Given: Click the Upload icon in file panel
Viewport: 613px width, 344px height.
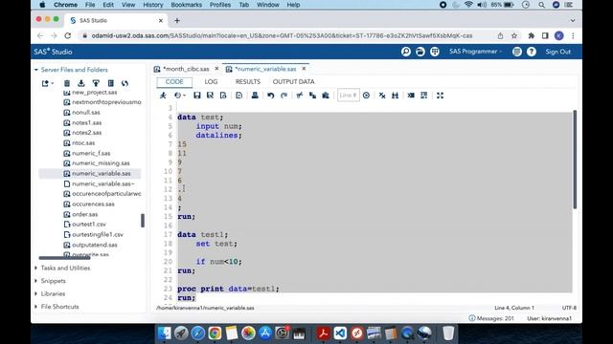Looking at the screenshot, I should click(96, 83).
